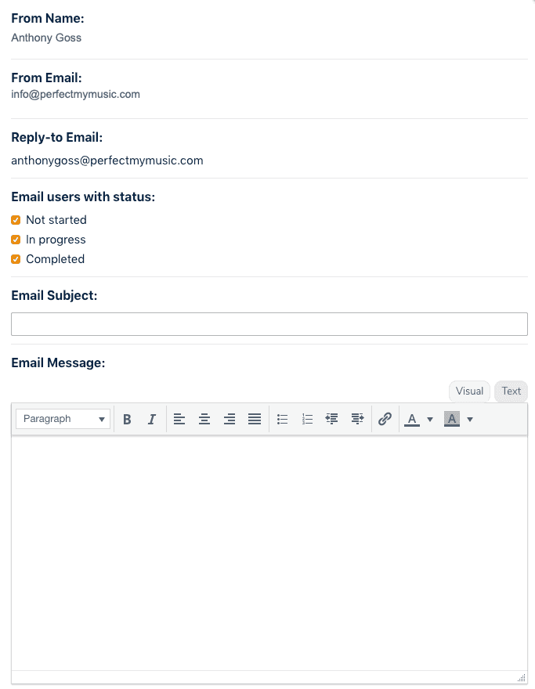Insert a bulleted list
Screen dimensions: 535x689
pos(282,419)
